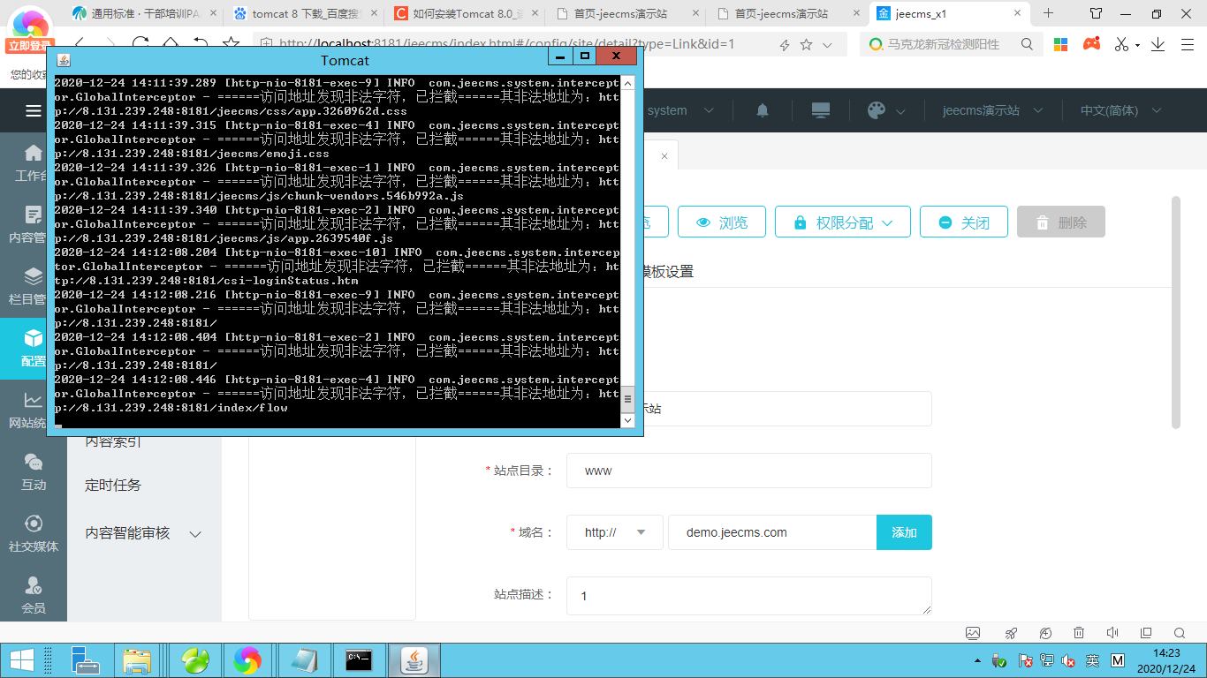
Task: Open the browser main menu icon
Action: (1188, 44)
